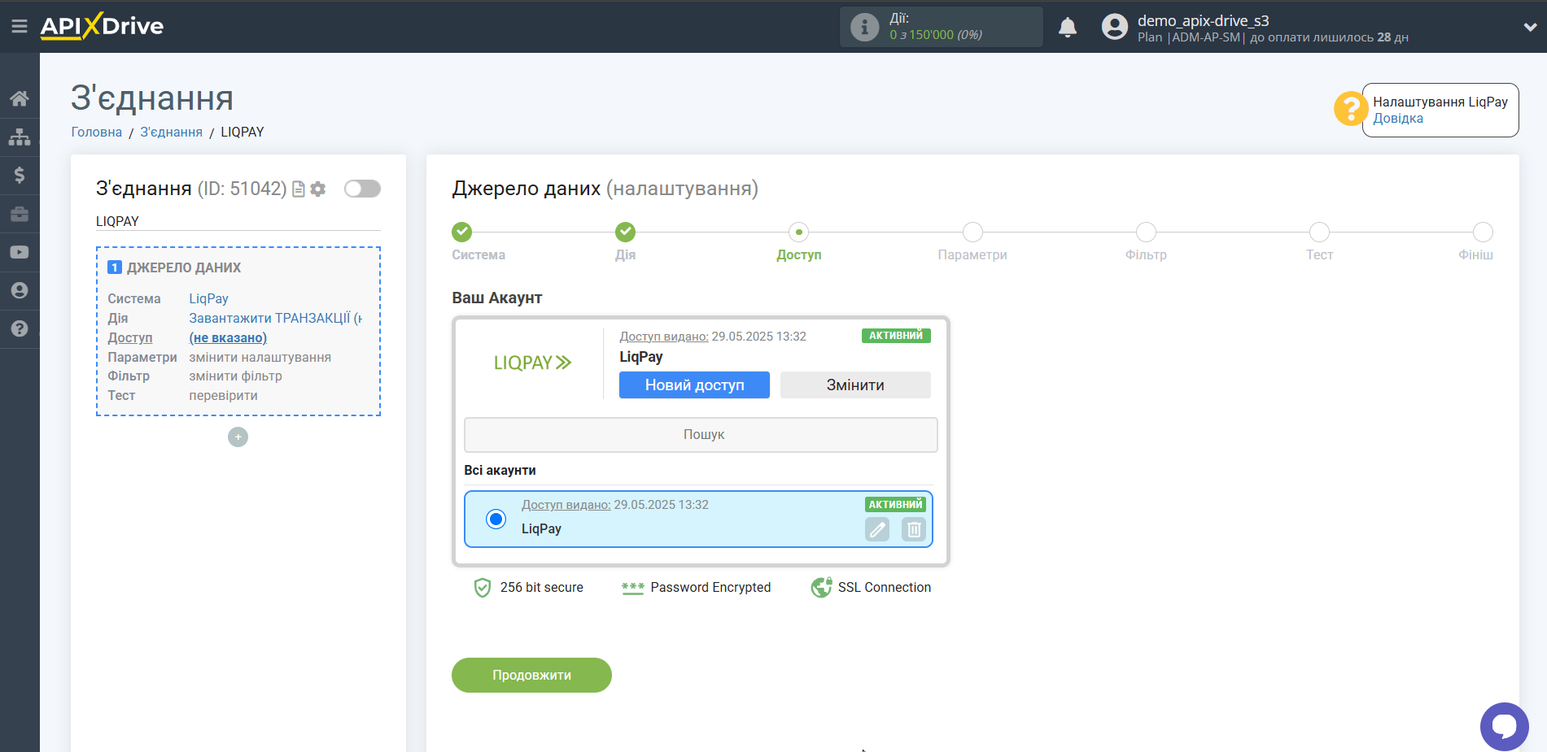Select the LiqPay account radio button
1547x752 pixels.
496,519
